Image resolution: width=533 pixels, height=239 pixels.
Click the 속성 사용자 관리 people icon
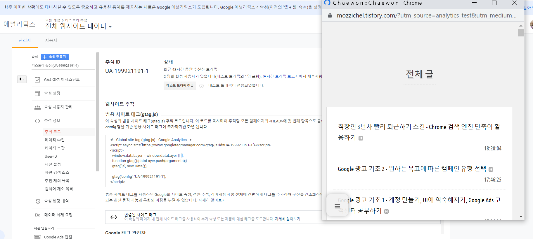point(37,107)
